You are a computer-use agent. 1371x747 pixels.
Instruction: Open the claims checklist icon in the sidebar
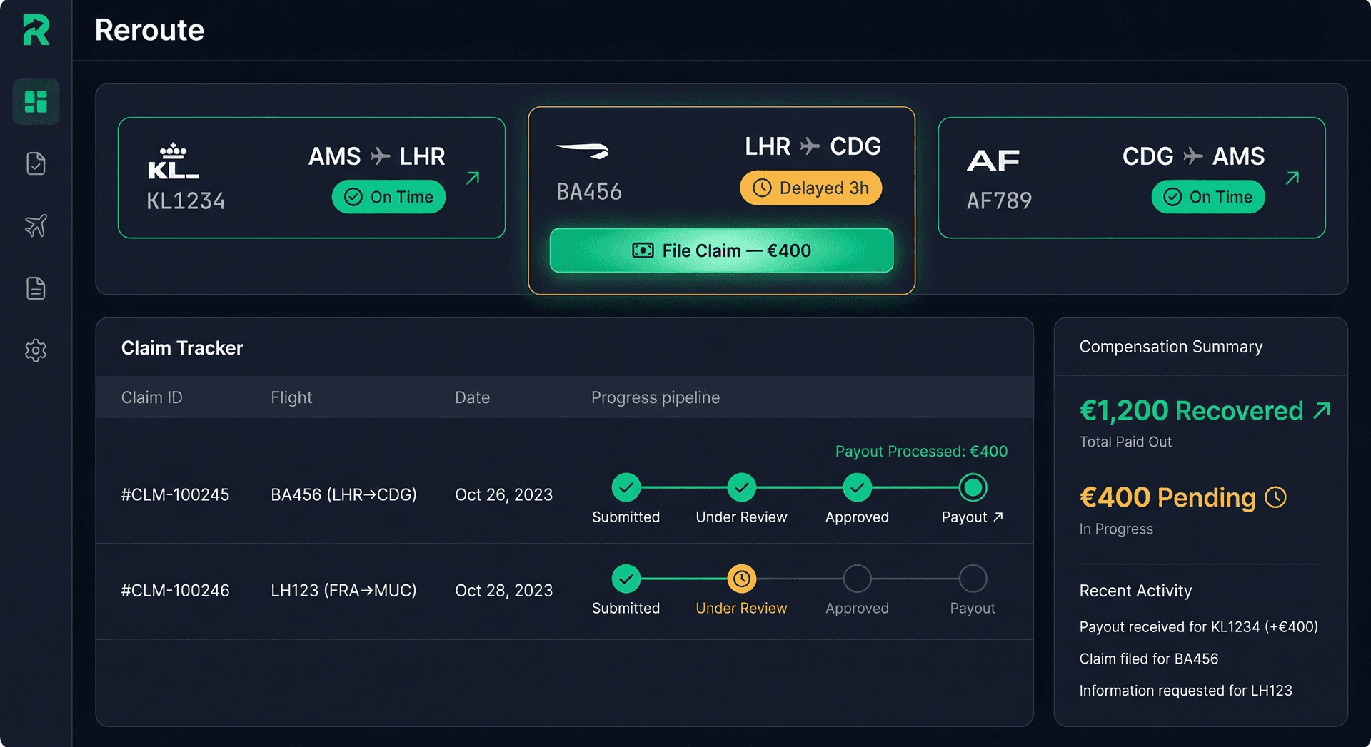click(36, 163)
